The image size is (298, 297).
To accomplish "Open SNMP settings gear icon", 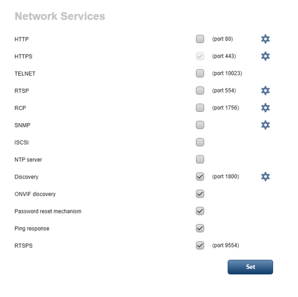I will click(265, 125).
